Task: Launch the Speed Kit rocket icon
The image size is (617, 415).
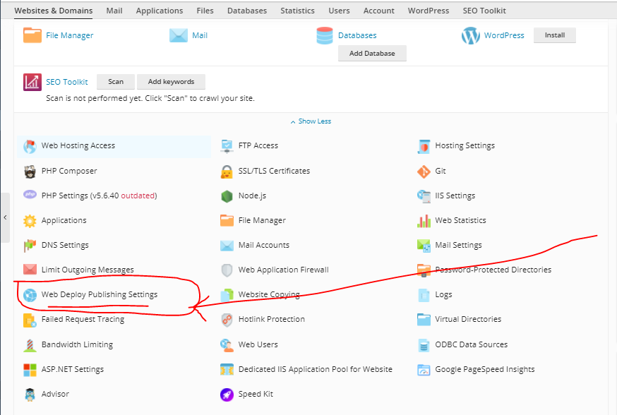Action: click(x=227, y=395)
